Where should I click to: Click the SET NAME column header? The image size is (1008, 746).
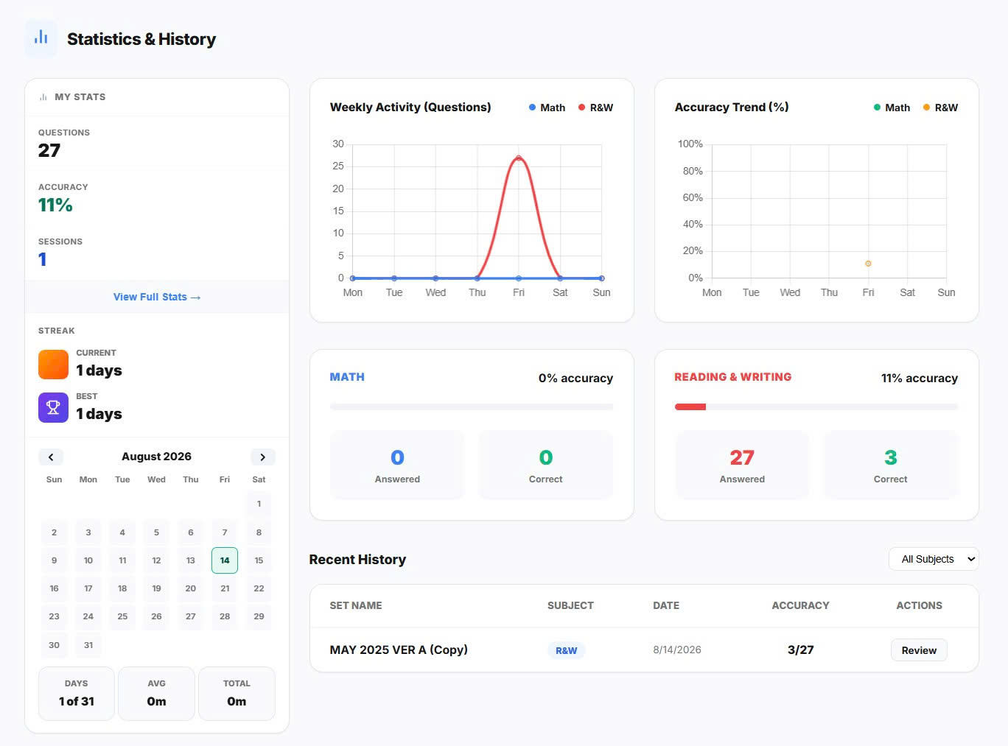click(356, 605)
